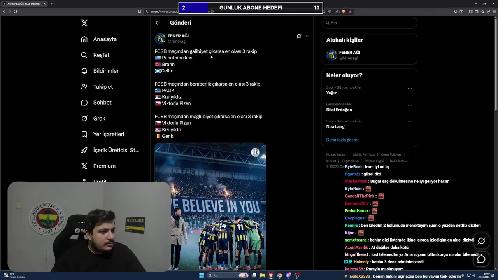Screen dimensions: 498x280
Task: Bookmark page with address bar bookmark icon
Action: (x=139, y=12)
